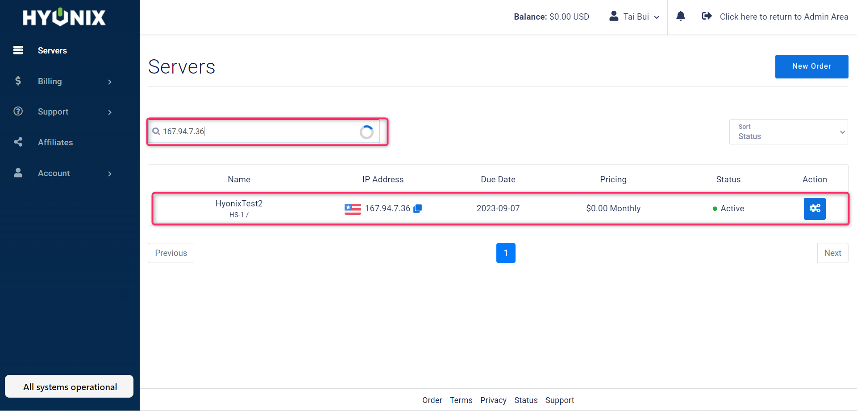Open the Account person icon

[x=18, y=173]
